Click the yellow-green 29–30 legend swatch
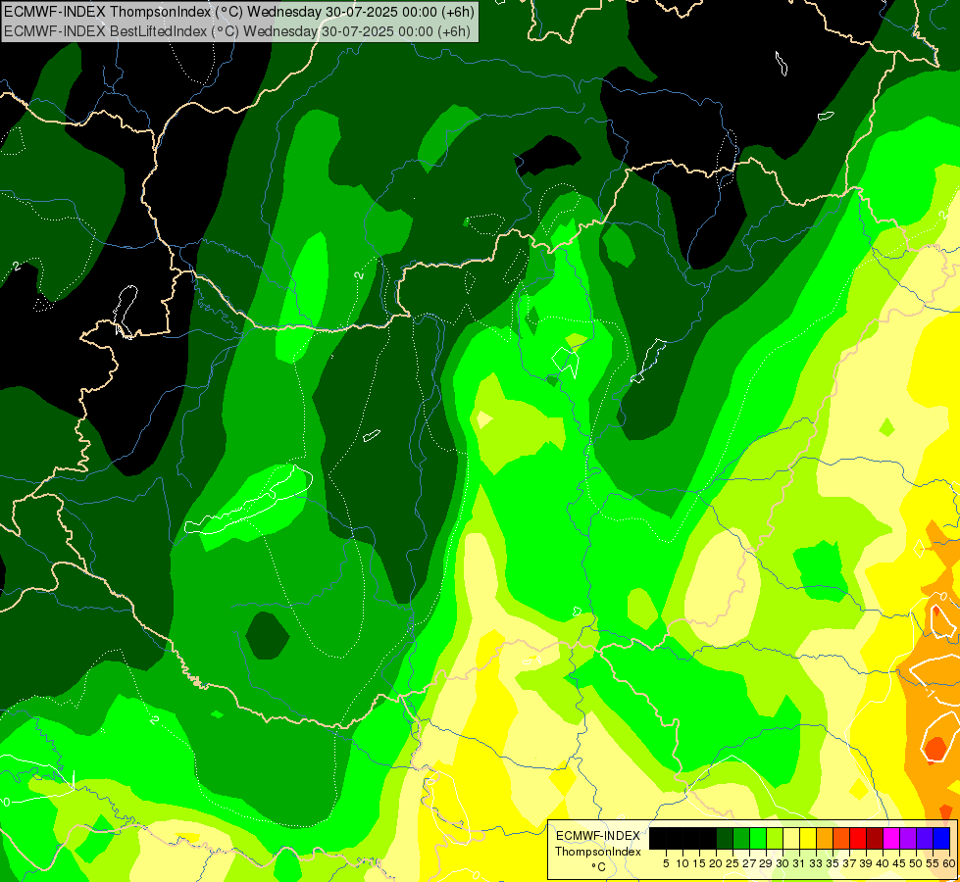The height and width of the screenshot is (882, 960). [x=775, y=838]
